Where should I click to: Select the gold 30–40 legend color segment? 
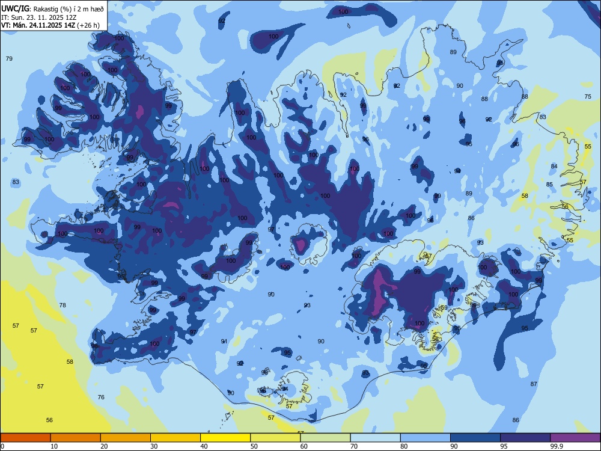(x=175, y=438)
